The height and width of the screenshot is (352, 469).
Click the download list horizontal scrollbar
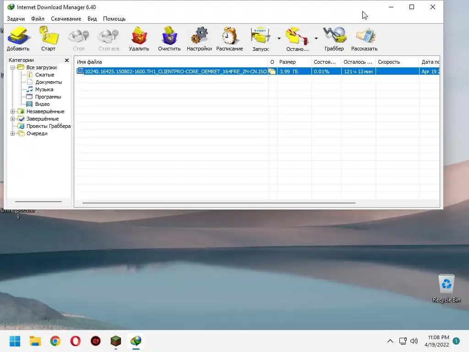219,203
